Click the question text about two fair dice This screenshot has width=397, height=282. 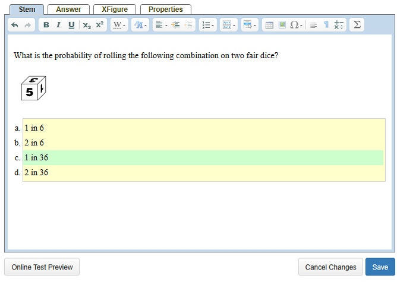tap(146, 55)
